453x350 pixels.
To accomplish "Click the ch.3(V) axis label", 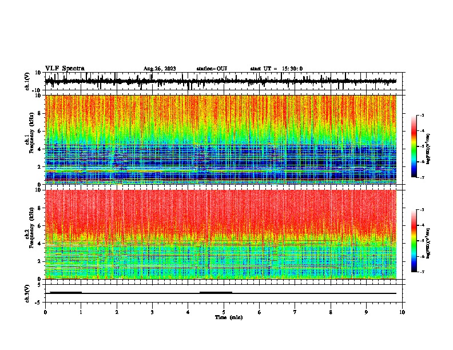I will click(x=27, y=293).
